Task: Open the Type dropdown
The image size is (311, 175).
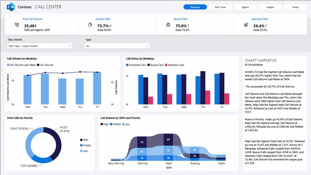Action: (x=117, y=46)
